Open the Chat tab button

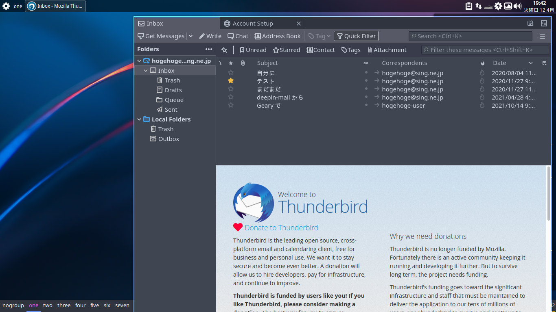[238, 36]
